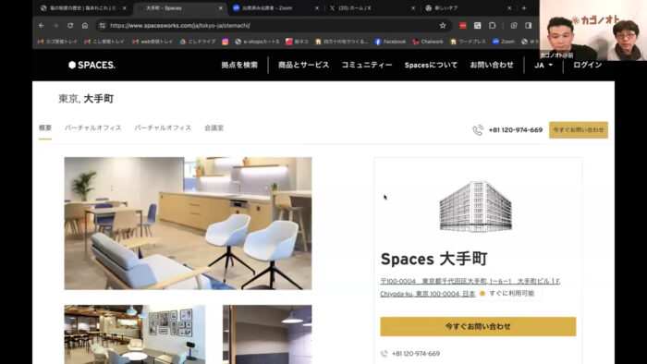The height and width of the screenshot is (364, 647).
Task: Go to the browser home page icon
Action: pyautogui.click(x=85, y=26)
